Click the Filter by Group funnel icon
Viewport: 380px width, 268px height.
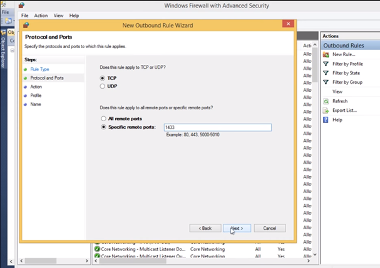click(x=326, y=82)
